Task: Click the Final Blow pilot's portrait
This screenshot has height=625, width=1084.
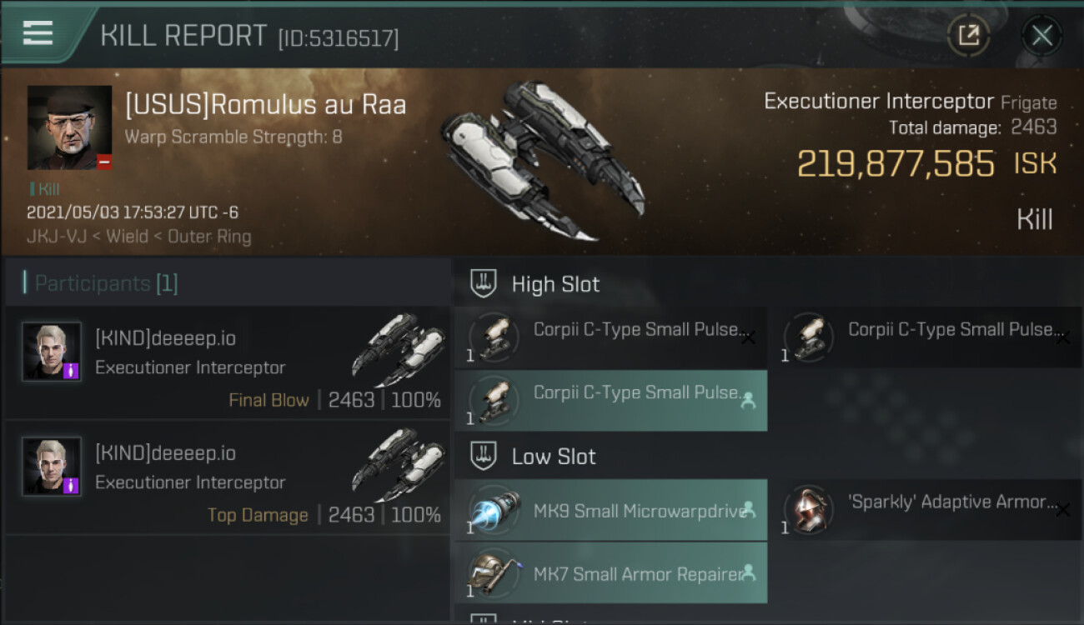Action: pos(52,352)
